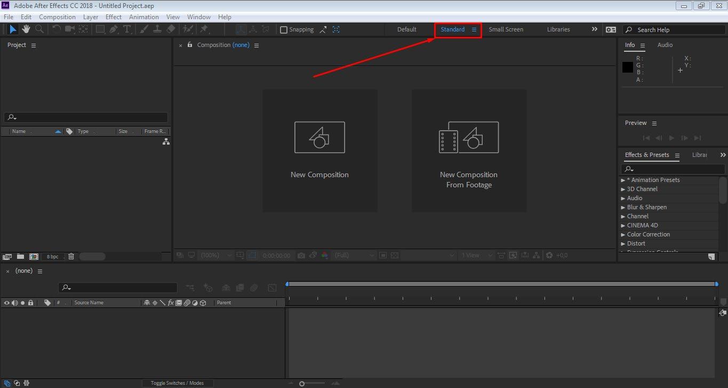Open the Composition menu

[57, 17]
